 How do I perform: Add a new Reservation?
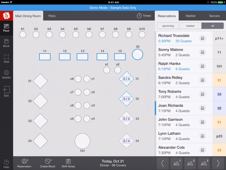[x=24, y=163]
